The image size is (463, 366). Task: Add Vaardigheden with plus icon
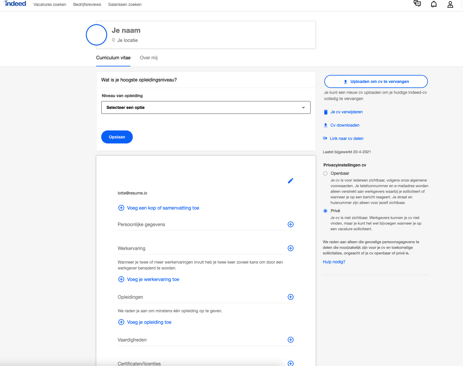coord(291,340)
